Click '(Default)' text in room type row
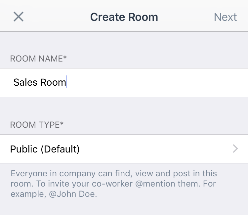The width and height of the screenshot is (248, 215). pyautogui.click(x=60, y=149)
